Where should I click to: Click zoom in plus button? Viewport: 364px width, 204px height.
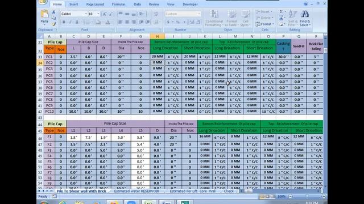[x=324, y=197]
